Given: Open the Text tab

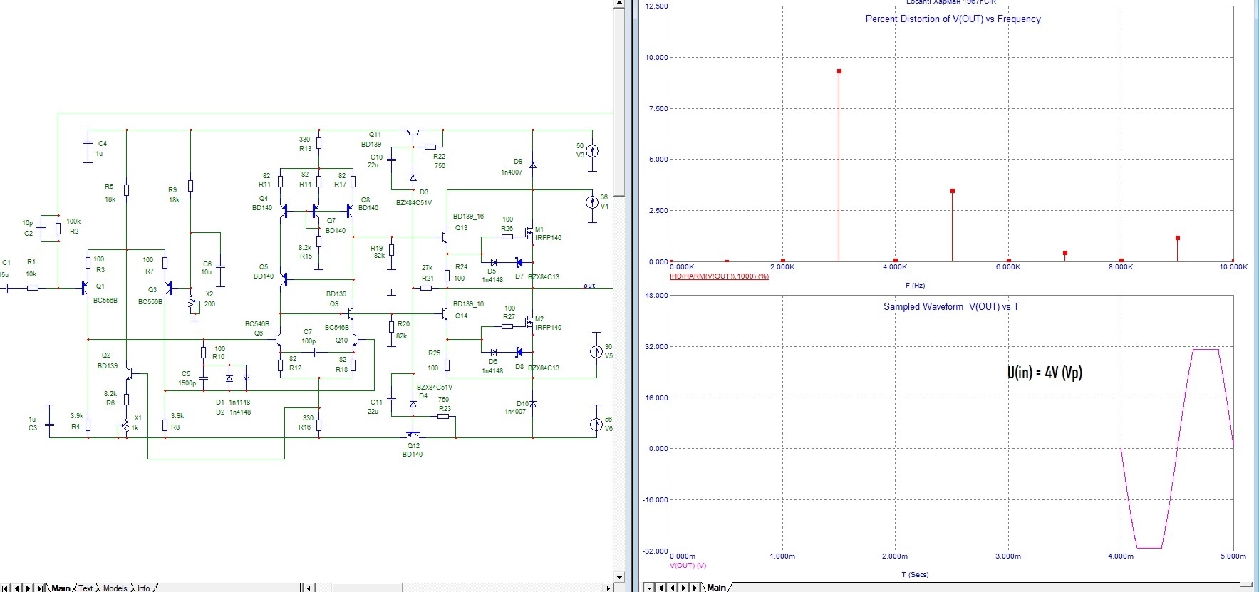Looking at the screenshot, I should 86,588.
